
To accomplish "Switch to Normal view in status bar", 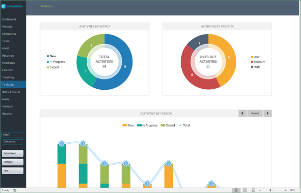I will click(236, 190).
